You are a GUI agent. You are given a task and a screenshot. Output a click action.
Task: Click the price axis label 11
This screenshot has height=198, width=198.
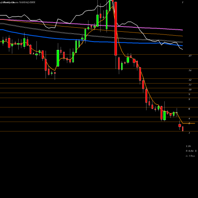190,85
